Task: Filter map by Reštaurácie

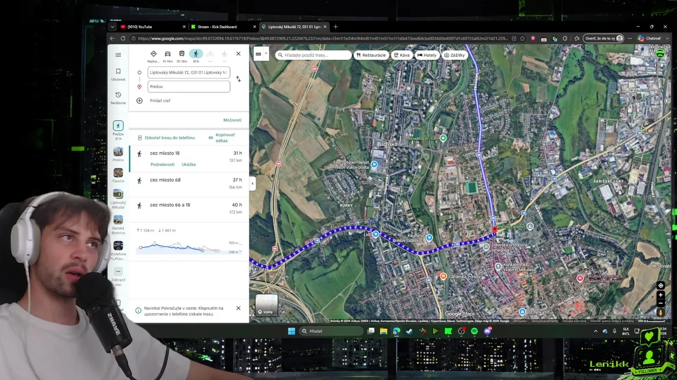Action: pyautogui.click(x=371, y=55)
